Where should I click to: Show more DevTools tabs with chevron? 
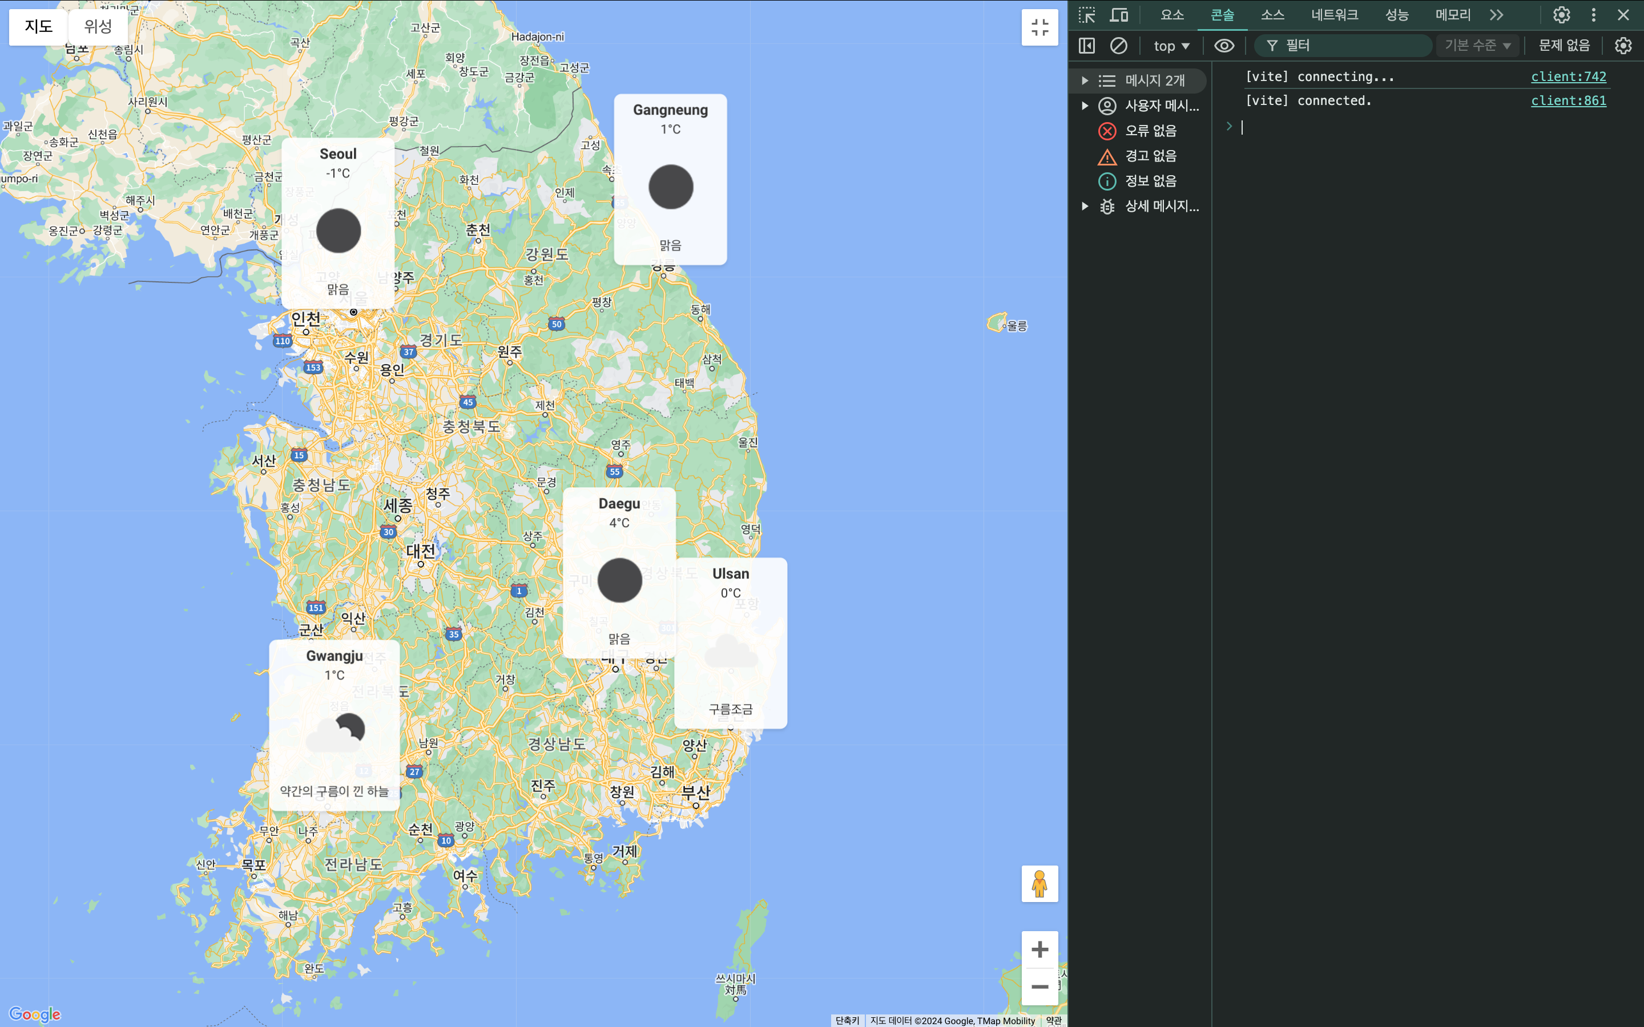pyautogui.click(x=1497, y=15)
